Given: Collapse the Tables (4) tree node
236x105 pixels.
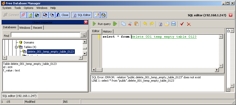Looking at the screenshot, I should click(x=16, y=47).
